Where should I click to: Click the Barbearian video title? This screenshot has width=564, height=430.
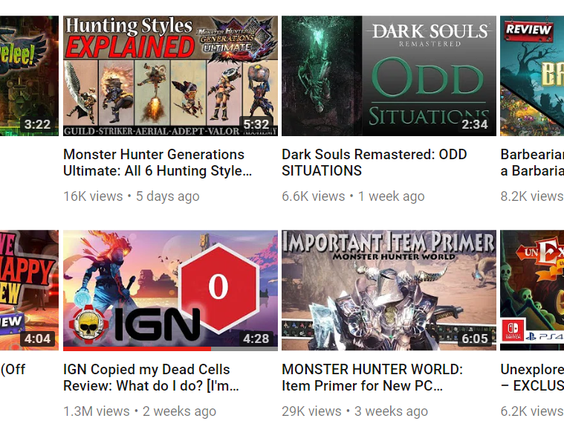coord(532,162)
